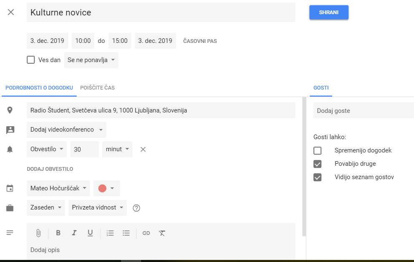Image resolution: width=414 pixels, height=262 pixels.
Task: Select the Gosti tab
Action: pyautogui.click(x=321, y=88)
